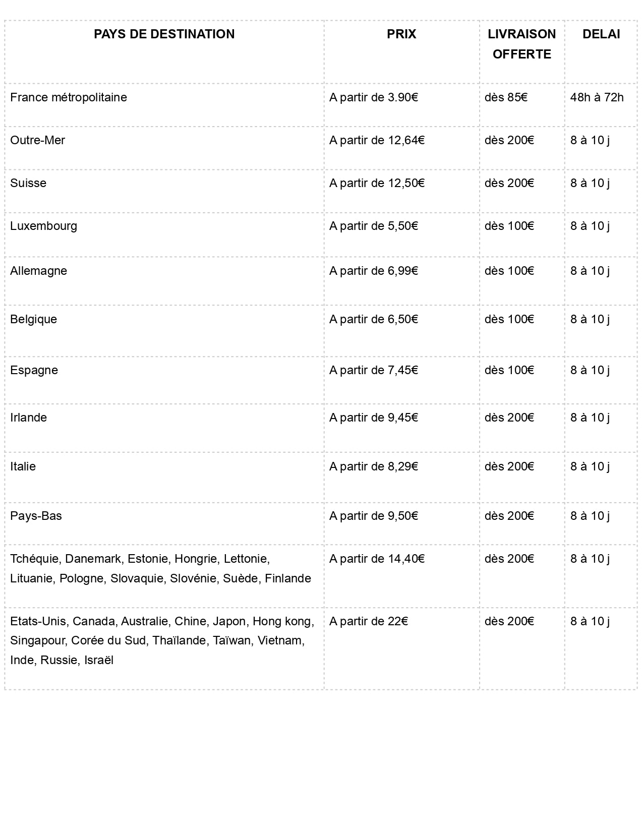Select the Luxembourg row label

[44, 226]
